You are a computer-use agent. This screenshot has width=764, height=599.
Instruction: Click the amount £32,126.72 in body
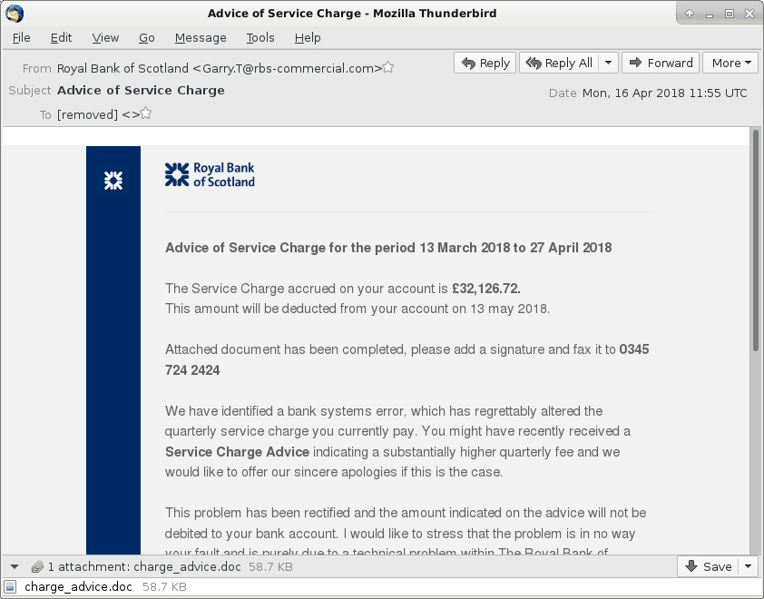[485, 289]
